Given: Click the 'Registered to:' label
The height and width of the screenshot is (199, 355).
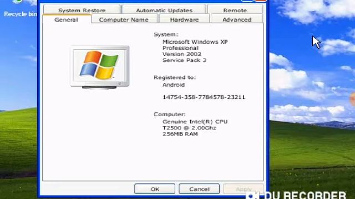Looking at the screenshot, I should [x=175, y=77].
